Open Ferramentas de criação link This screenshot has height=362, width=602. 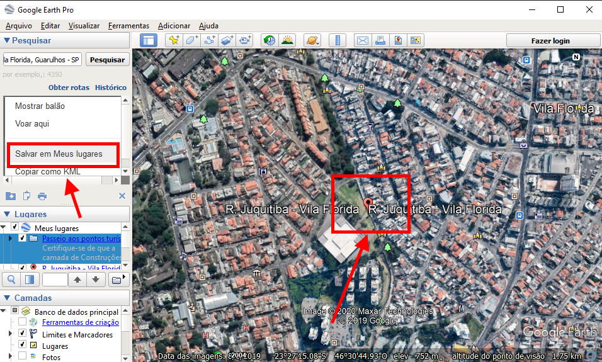point(81,322)
